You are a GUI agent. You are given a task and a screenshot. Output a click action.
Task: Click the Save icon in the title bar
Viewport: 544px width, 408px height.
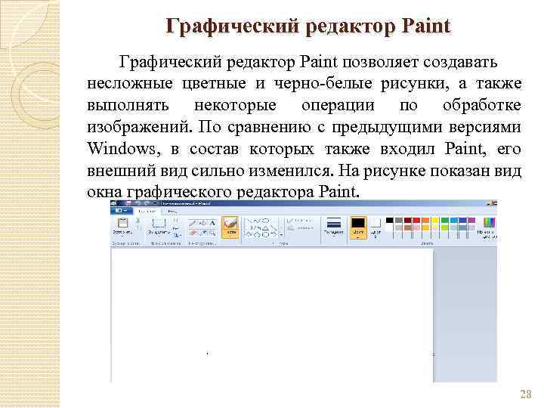click(x=128, y=203)
